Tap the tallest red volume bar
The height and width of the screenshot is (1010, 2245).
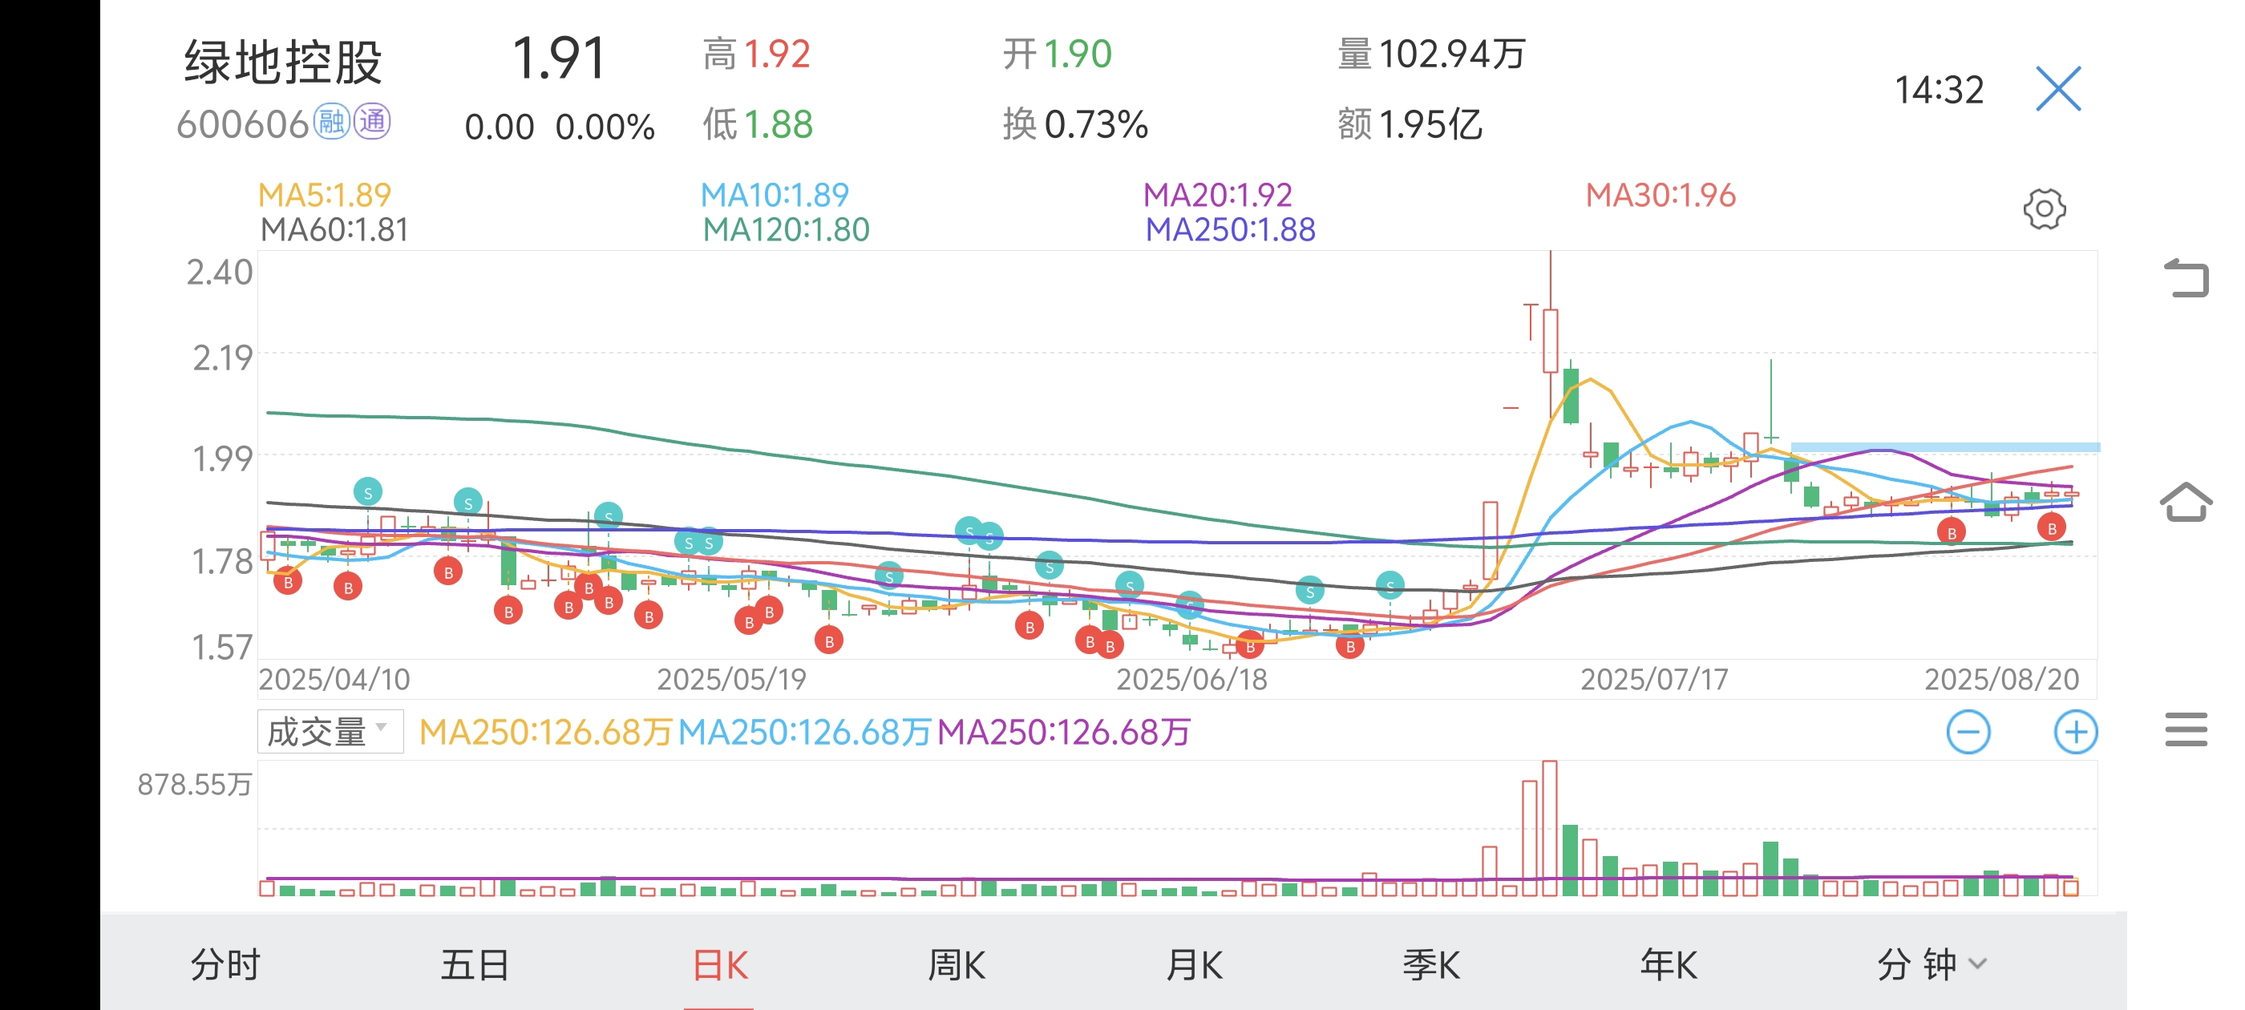tap(1550, 828)
